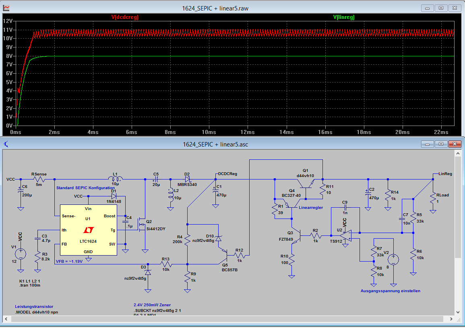Click the 12V voltage axis label
This screenshot has height=328, width=465.
tap(8, 21)
